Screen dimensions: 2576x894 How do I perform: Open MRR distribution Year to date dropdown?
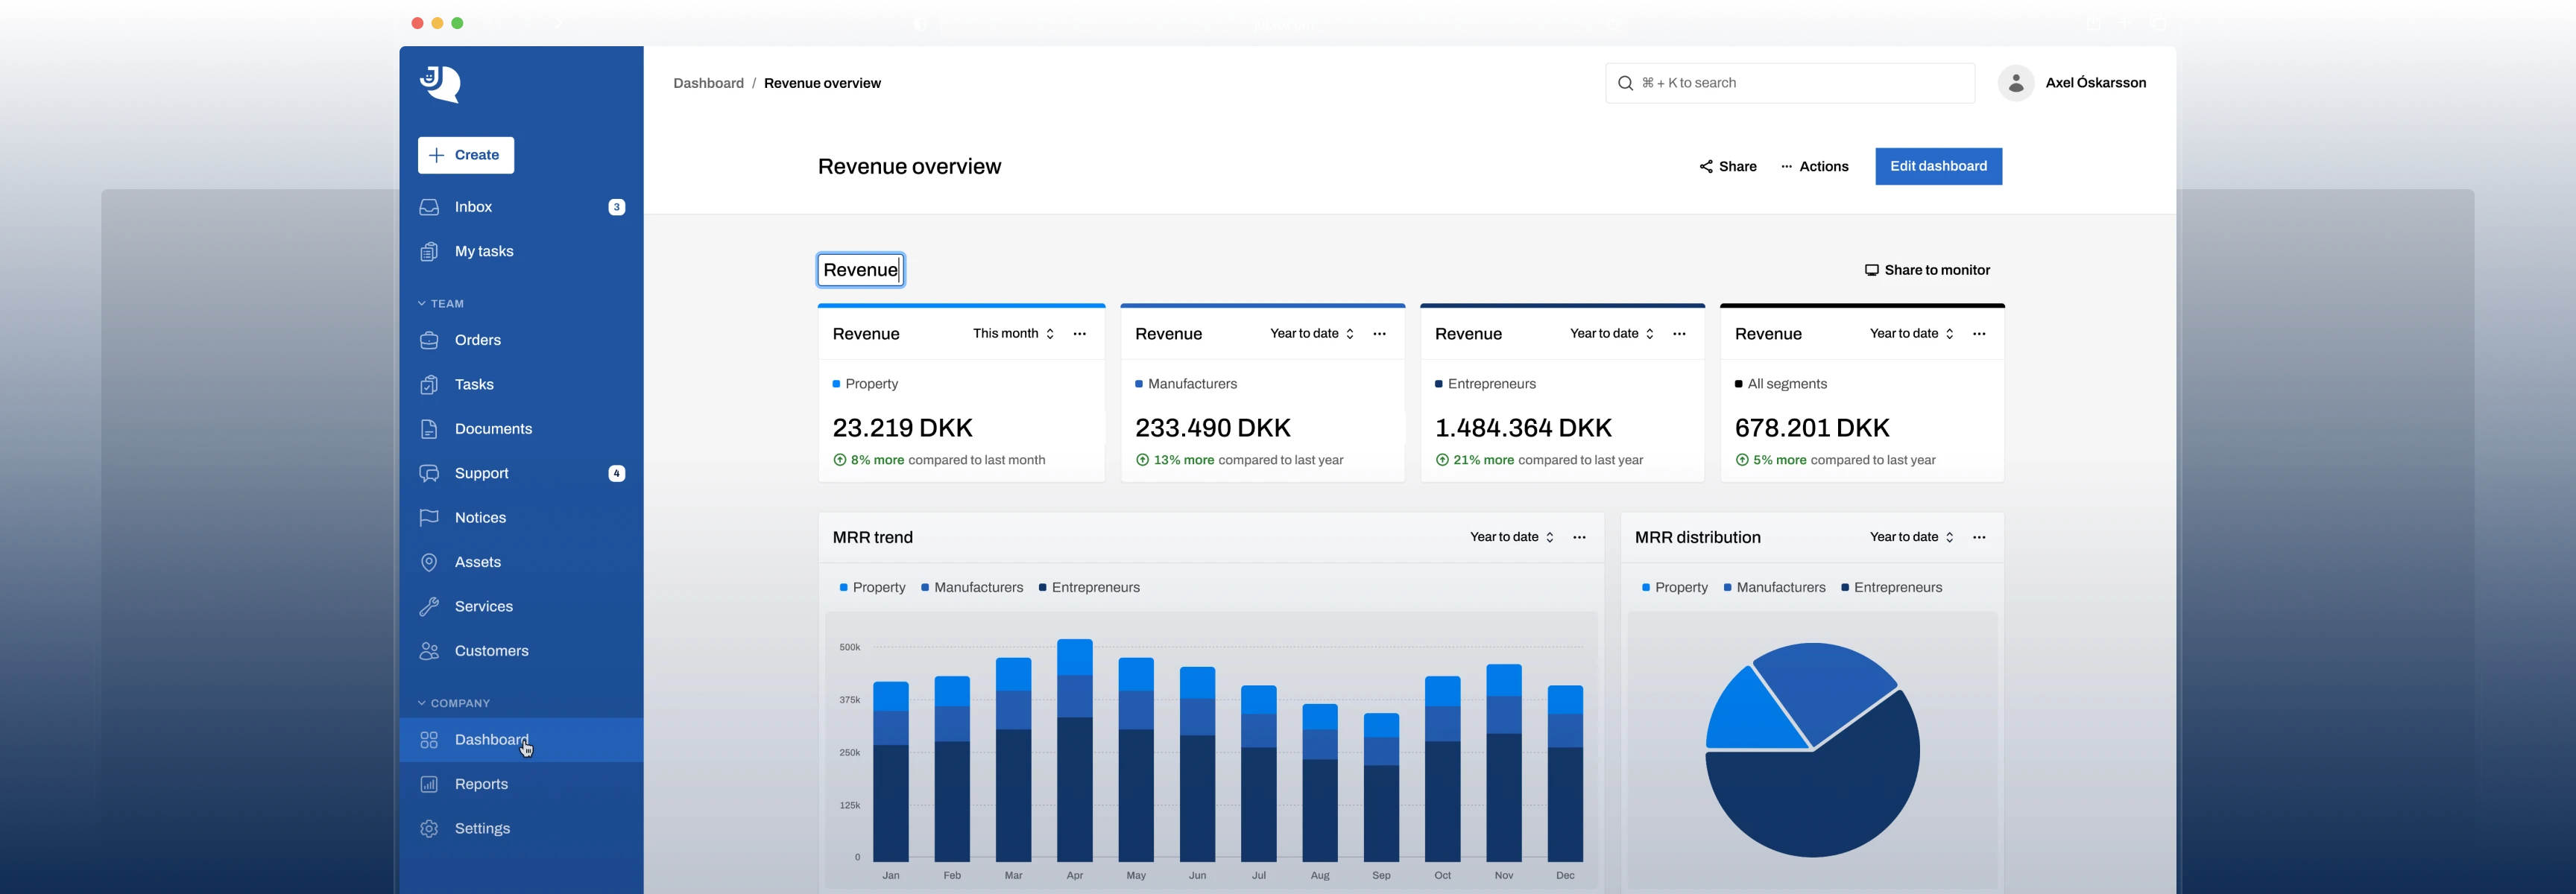(x=1911, y=538)
